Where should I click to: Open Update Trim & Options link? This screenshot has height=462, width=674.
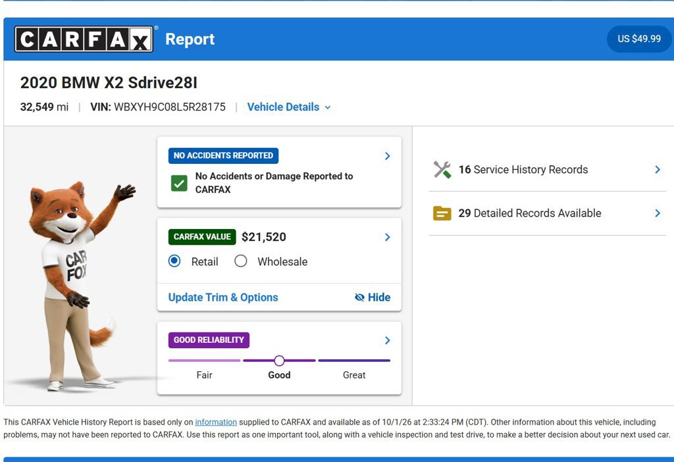[223, 297]
